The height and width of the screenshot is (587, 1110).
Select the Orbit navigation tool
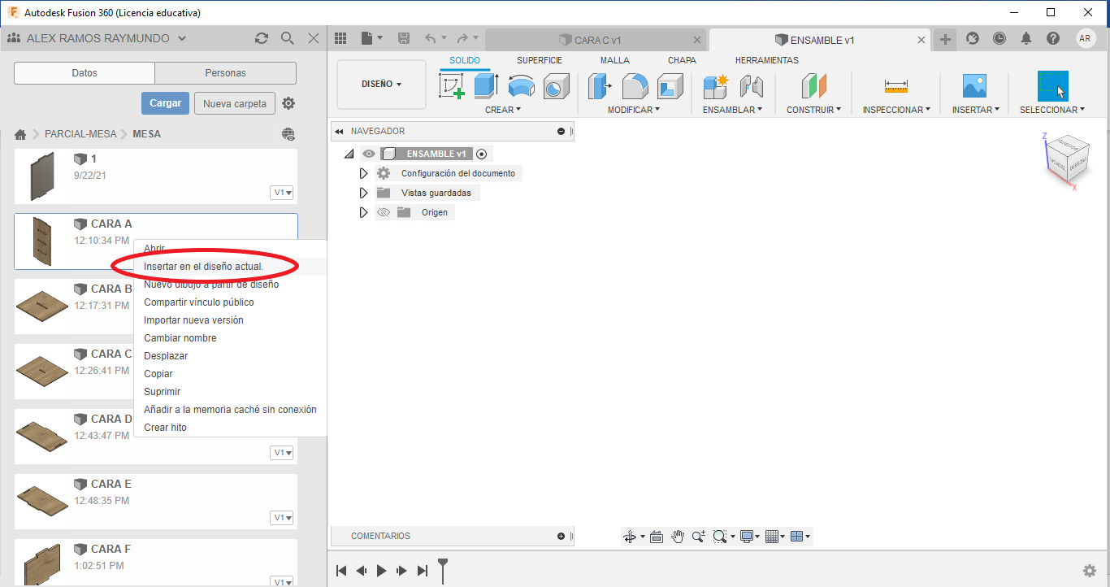tap(629, 537)
